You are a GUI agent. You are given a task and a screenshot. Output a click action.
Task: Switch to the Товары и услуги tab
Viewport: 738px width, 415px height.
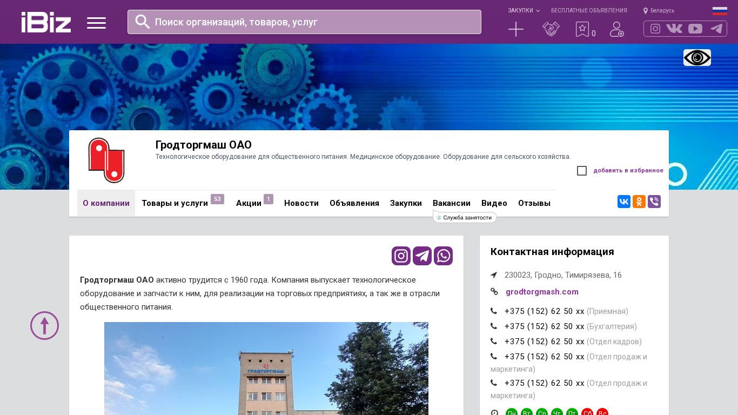point(175,203)
